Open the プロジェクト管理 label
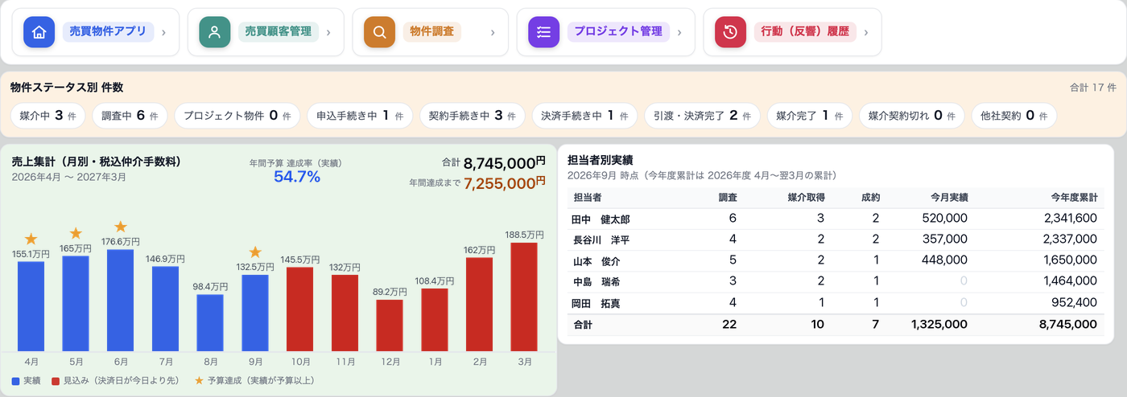Image resolution: width=1127 pixels, height=397 pixels. tap(618, 32)
